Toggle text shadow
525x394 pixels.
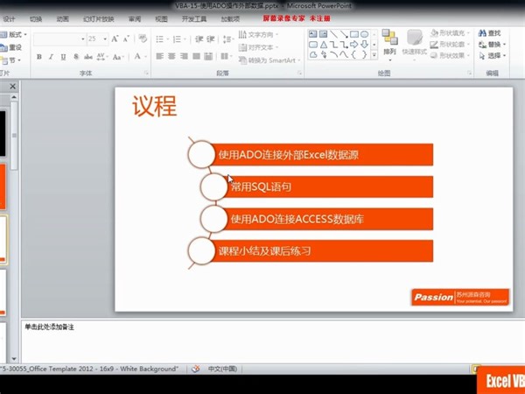[x=76, y=57]
